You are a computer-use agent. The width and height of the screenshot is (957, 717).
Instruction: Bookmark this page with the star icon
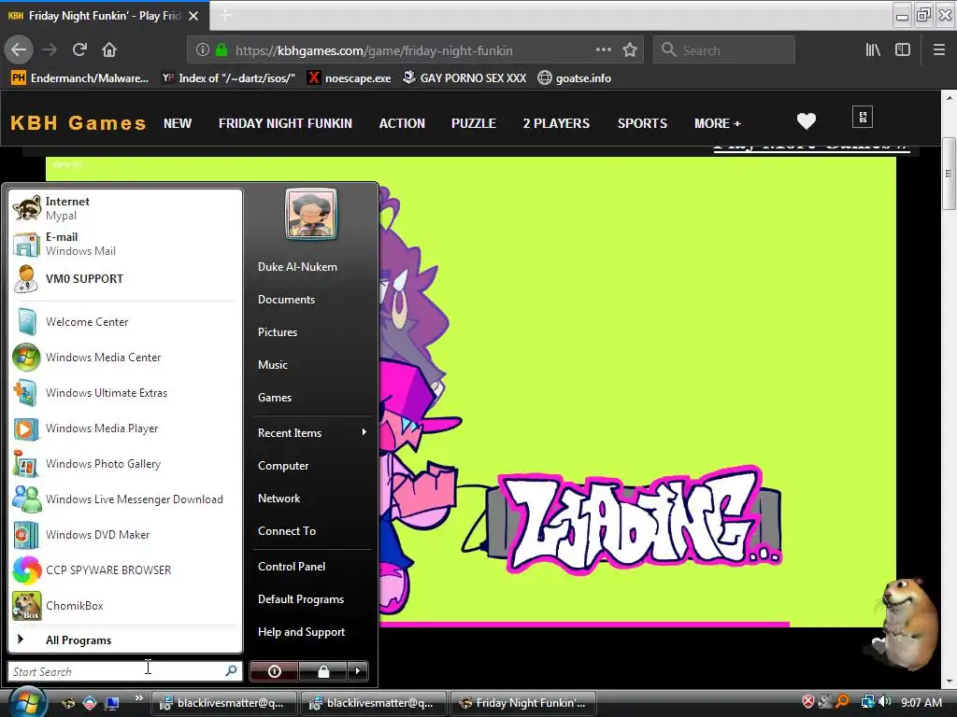coord(630,50)
